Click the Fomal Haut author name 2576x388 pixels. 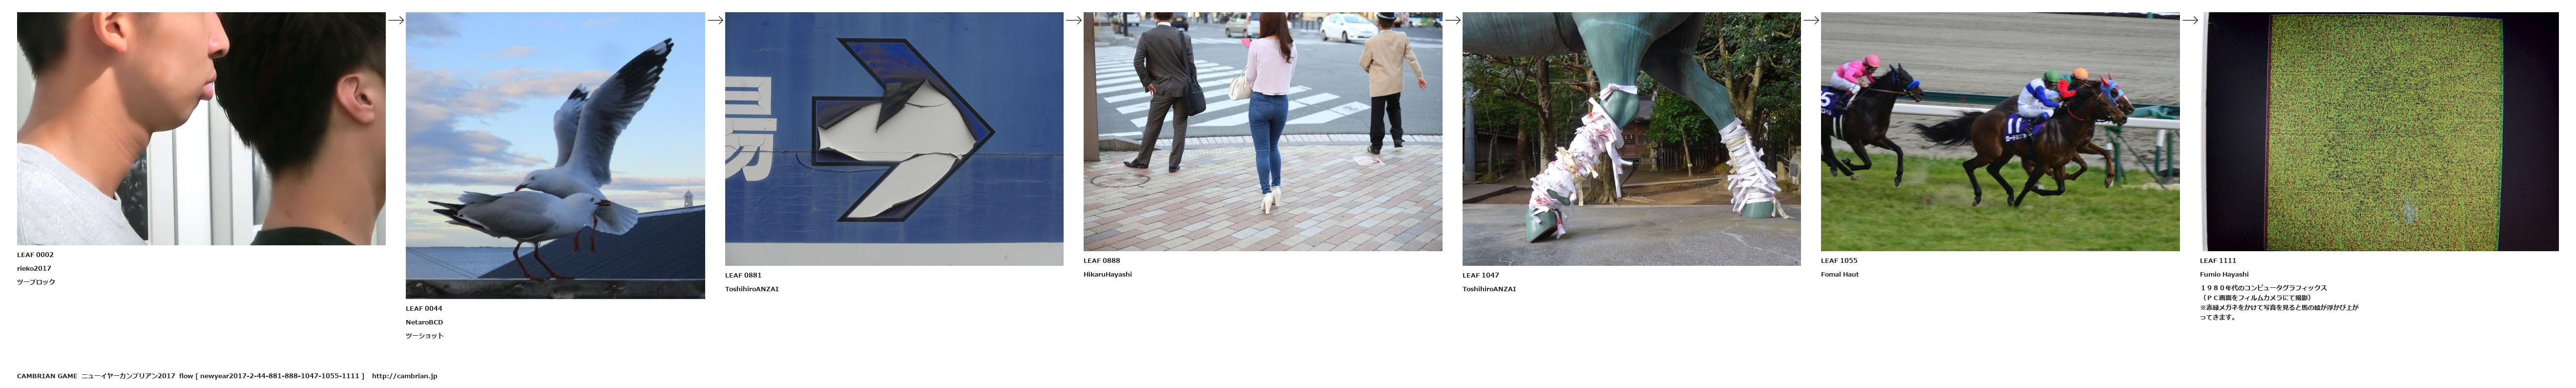pos(1839,274)
